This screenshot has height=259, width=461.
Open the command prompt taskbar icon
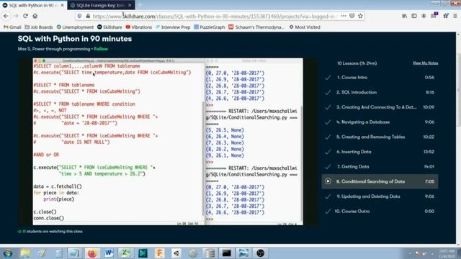point(227,253)
